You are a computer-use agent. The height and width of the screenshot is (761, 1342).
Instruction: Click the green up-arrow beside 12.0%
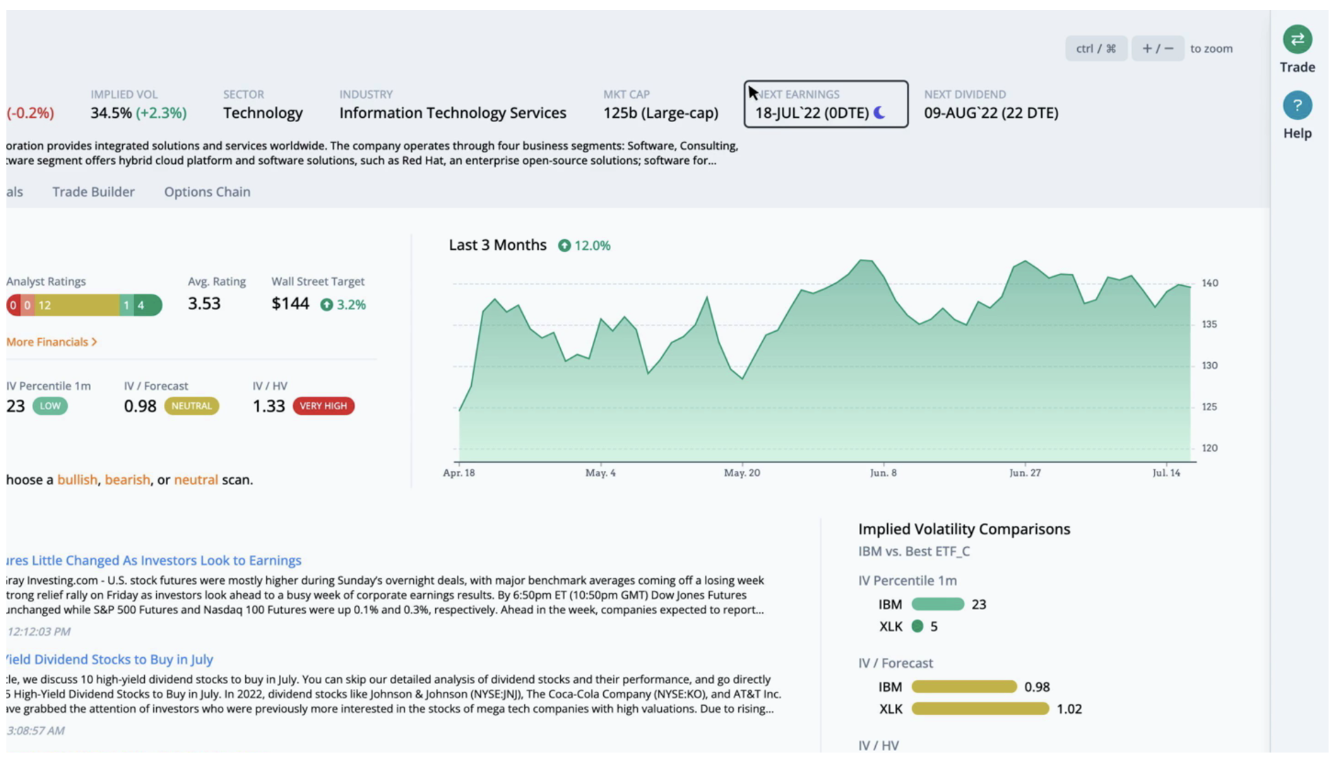(564, 246)
